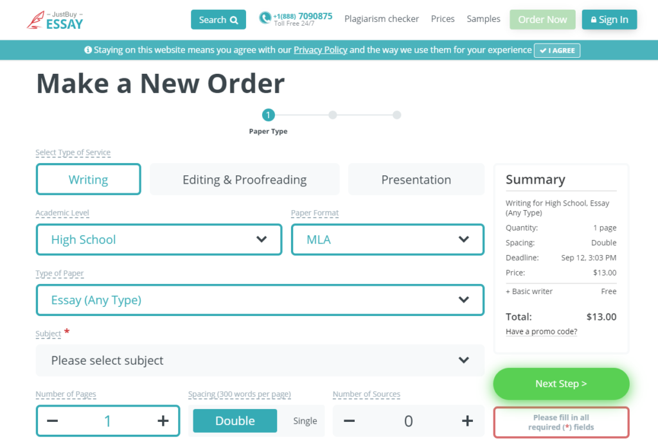Click step 1 Paper Type progress circle
Image resolution: width=658 pixels, height=447 pixels.
[268, 115]
